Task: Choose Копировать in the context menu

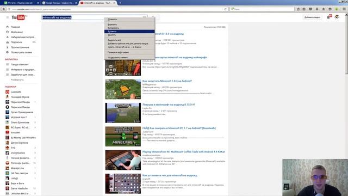Action: pos(129,28)
